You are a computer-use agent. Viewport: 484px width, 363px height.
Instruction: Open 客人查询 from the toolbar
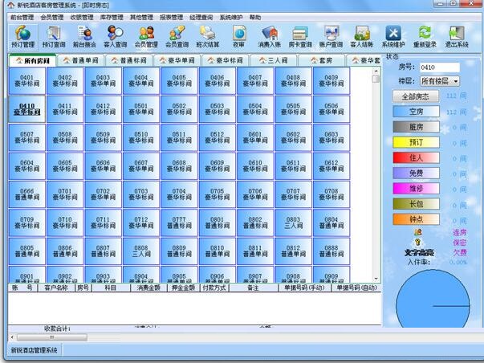115,36
